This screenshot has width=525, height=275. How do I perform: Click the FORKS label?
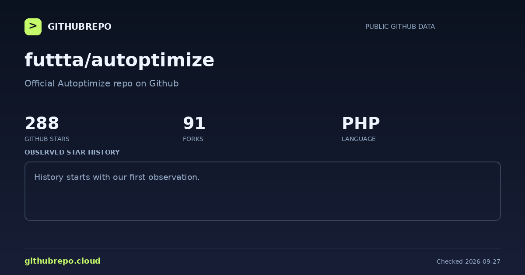[193, 139]
